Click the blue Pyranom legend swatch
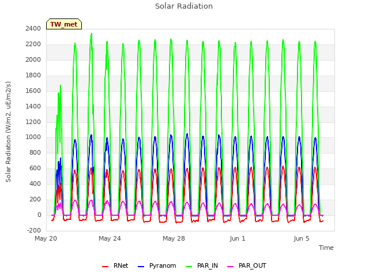The height and width of the screenshot is (277, 369). click(x=141, y=267)
